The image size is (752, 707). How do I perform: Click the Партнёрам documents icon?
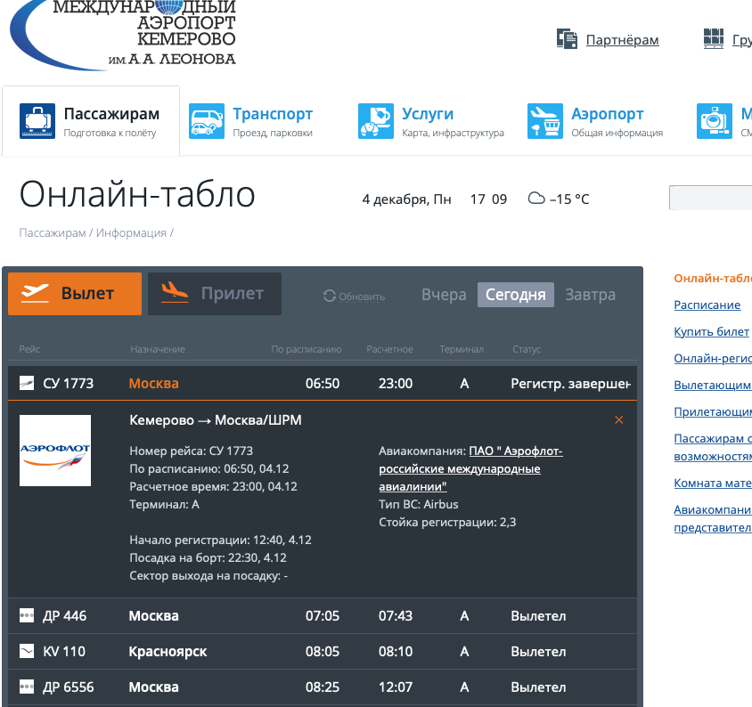pyautogui.click(x=567, y=39)
